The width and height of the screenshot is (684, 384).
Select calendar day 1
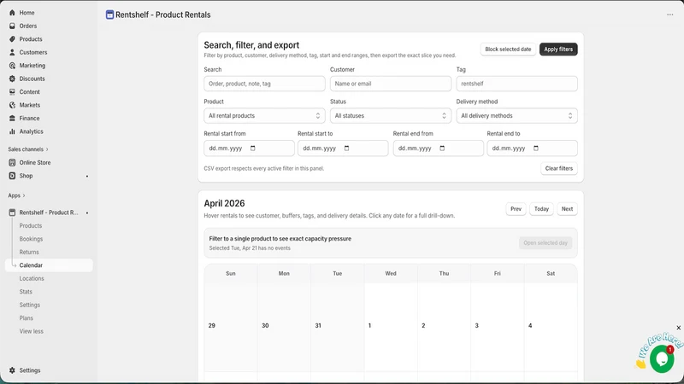tap(391, 326)
